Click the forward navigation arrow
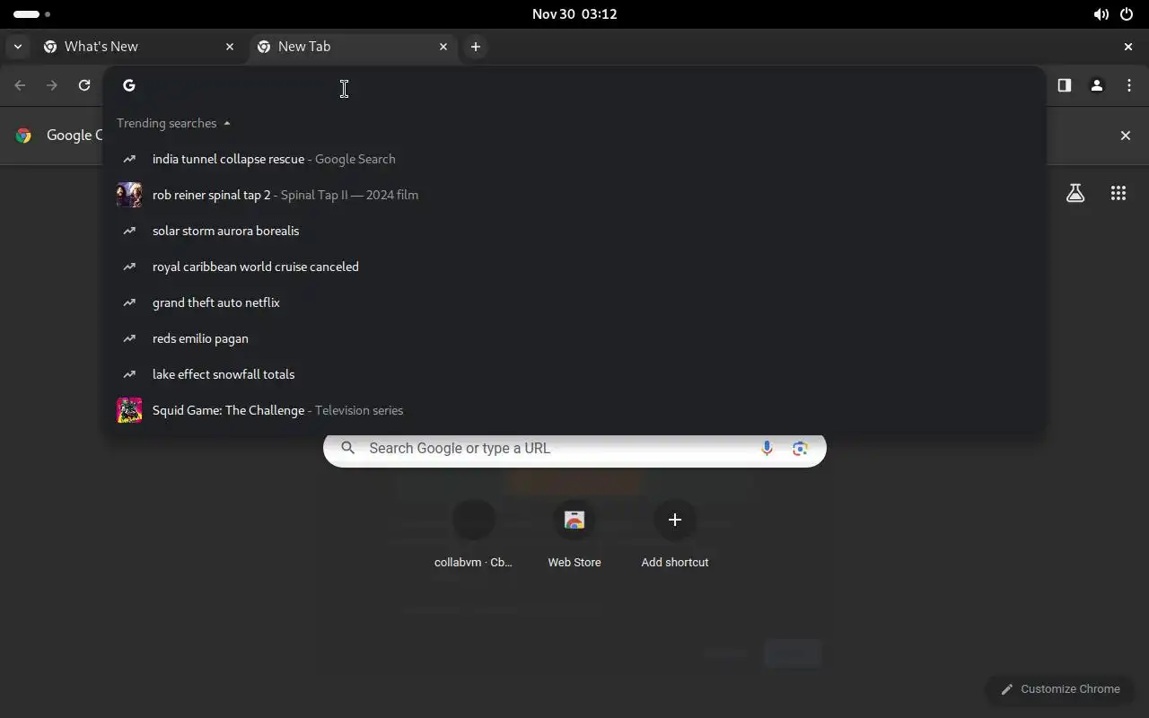Screen dimensions: 1149x718 click(52, 85)
